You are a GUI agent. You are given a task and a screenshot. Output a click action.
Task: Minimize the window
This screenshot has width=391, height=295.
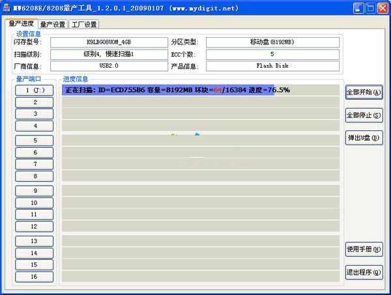(x=358, y=8)
